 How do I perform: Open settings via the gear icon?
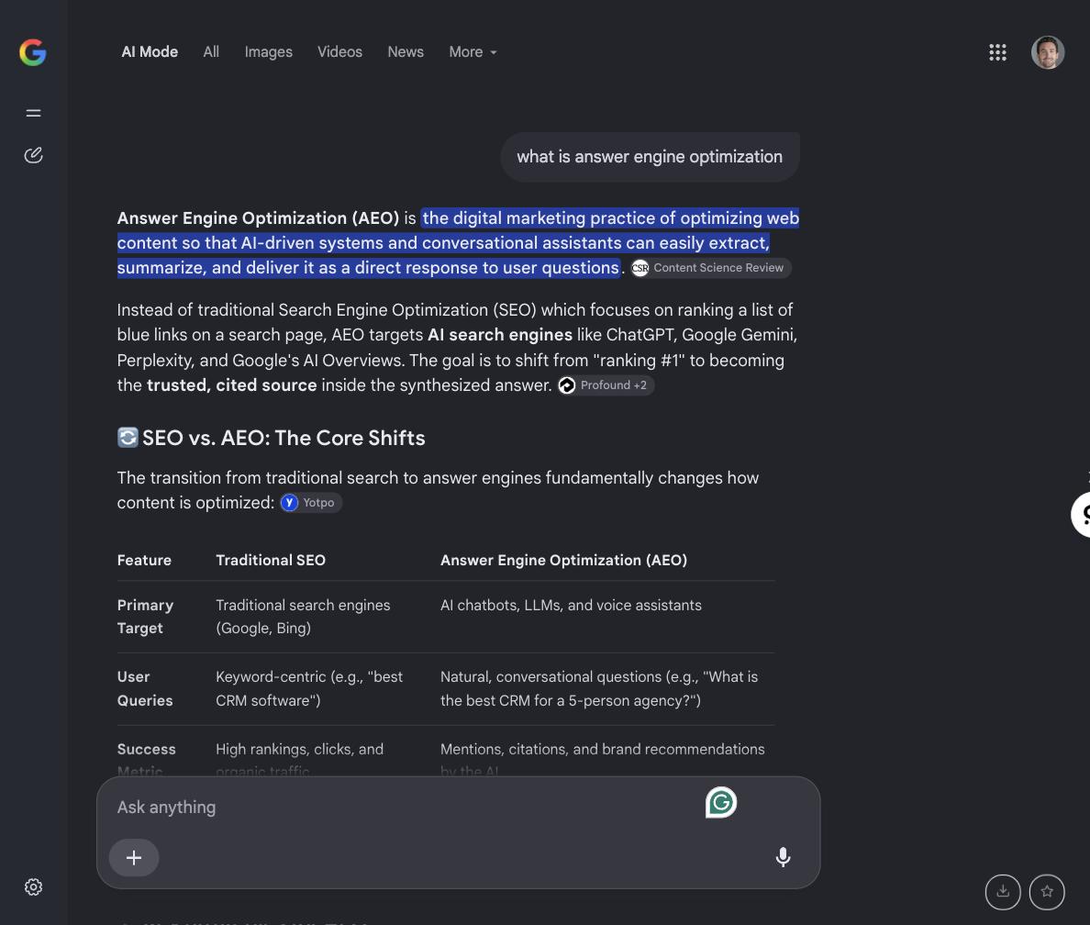pyautogui.click(x=33, y=886)
